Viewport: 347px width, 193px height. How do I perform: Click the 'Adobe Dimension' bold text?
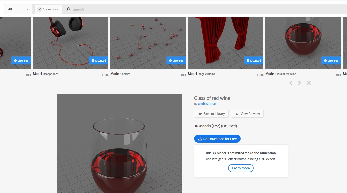click(263, 153)
